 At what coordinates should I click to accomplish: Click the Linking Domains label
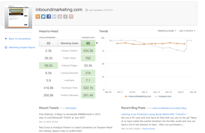[69, 73]
